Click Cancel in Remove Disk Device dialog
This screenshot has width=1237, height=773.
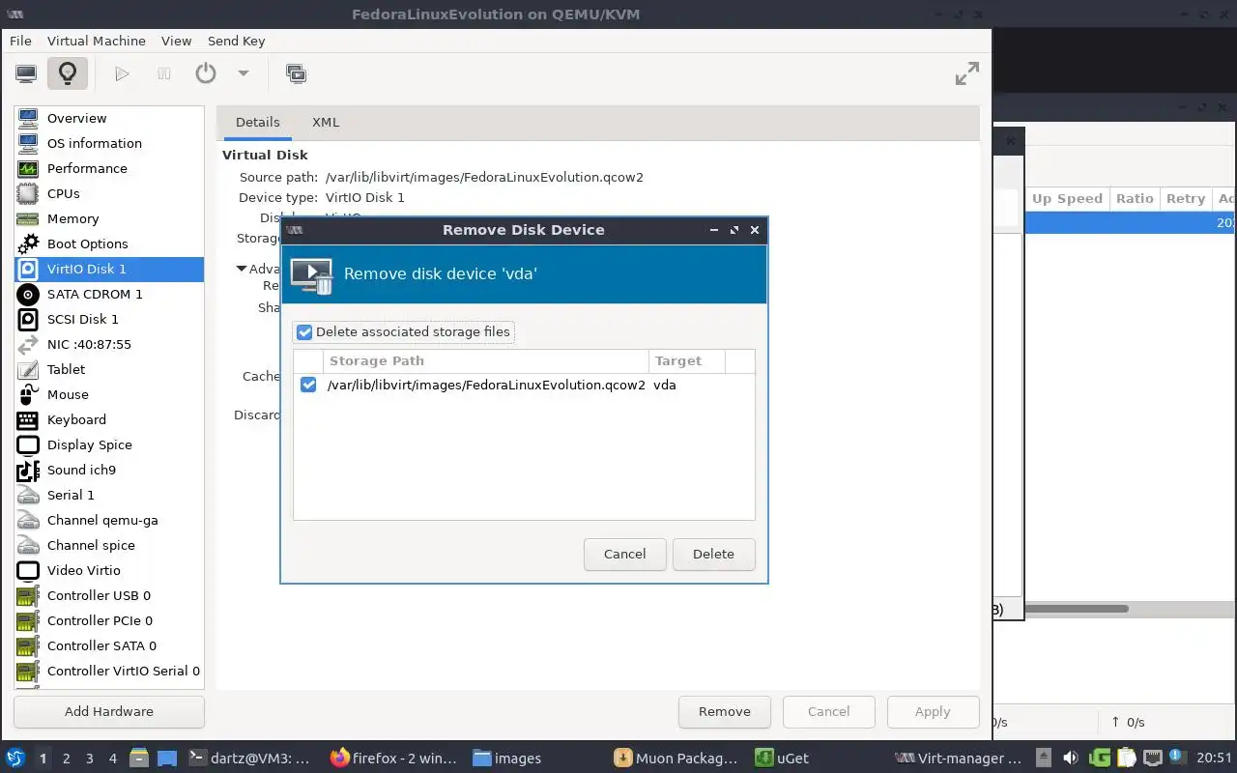point(624,554)
